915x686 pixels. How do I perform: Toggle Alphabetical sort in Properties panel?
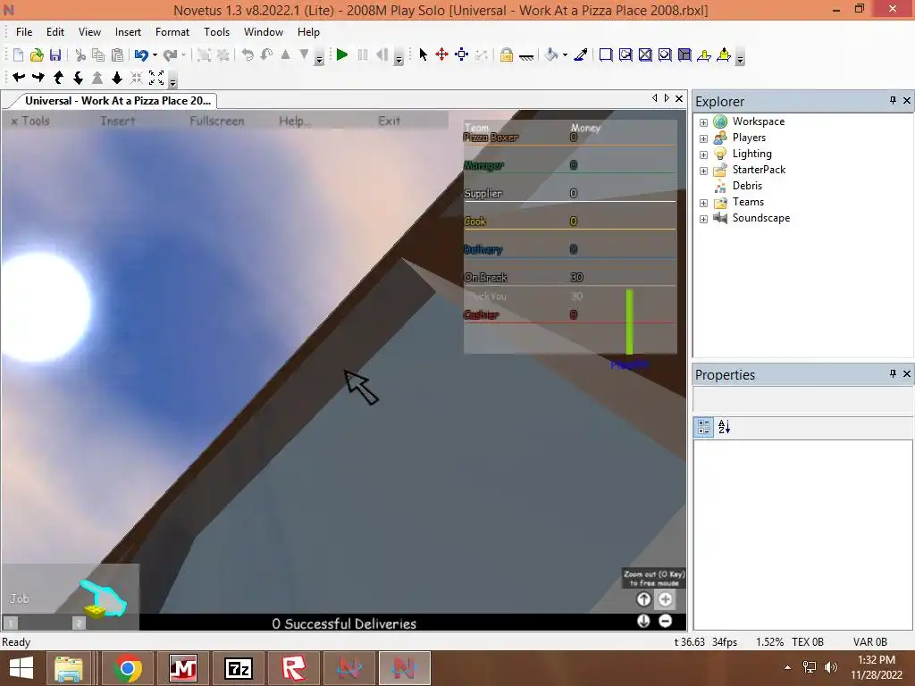[x=724, y=427]
